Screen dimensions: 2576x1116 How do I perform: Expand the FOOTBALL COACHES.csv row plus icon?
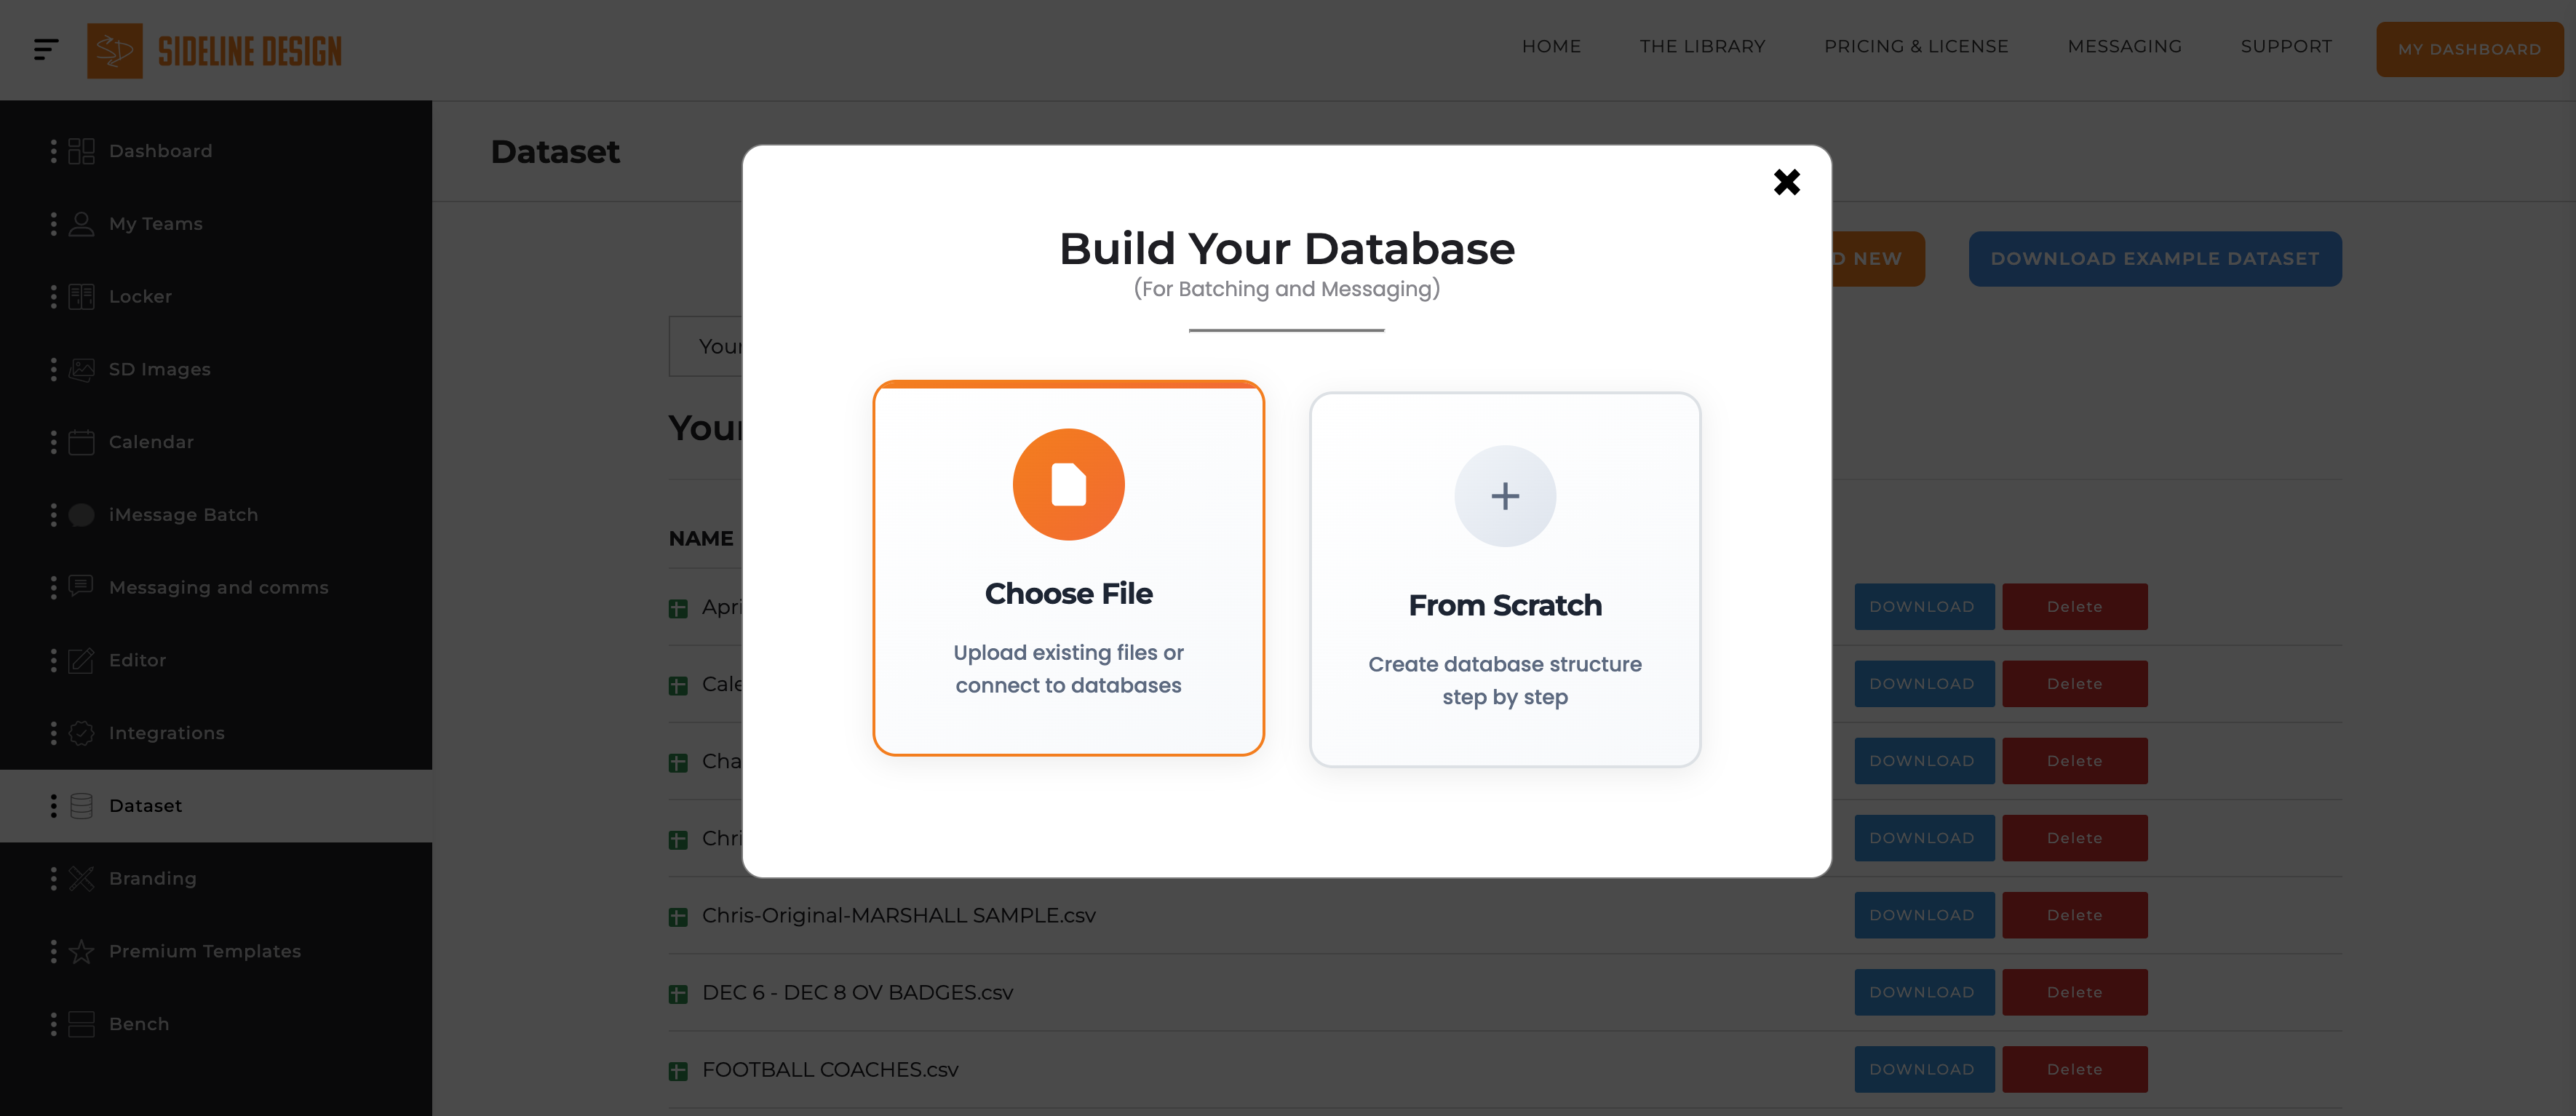(678, 1071)
